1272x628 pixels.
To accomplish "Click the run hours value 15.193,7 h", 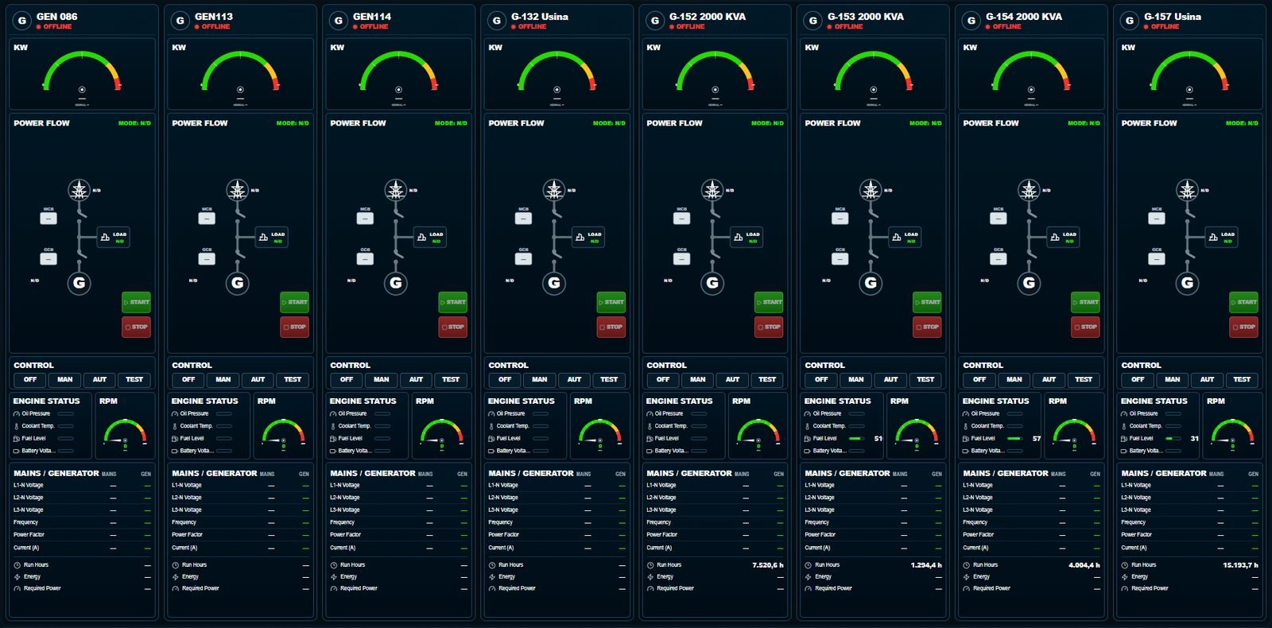I will pos(1240,565).
